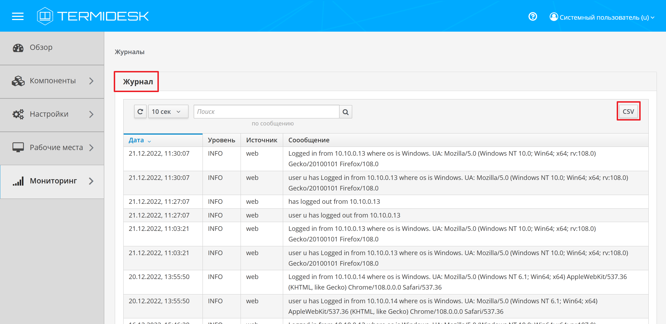Click the Обзор dashboard icon
Image resolution: width=666 pixels, height=324 pixels.
tap(18, 48)
